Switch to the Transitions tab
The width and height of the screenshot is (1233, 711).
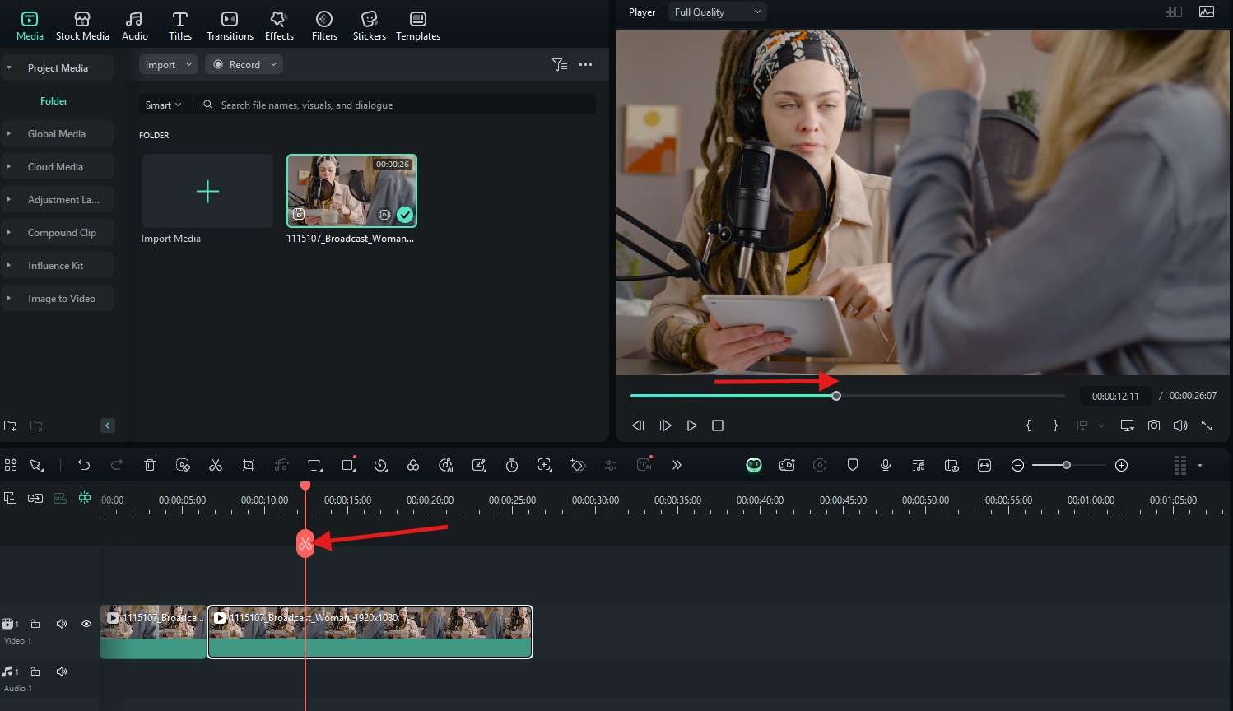tap(230, 26)
